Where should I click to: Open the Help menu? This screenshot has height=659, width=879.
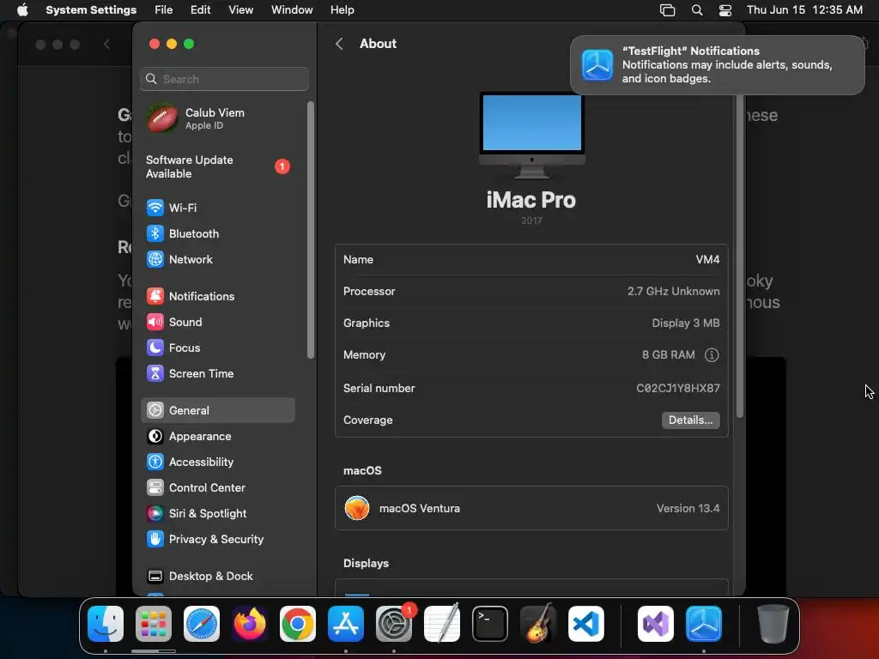342,10
